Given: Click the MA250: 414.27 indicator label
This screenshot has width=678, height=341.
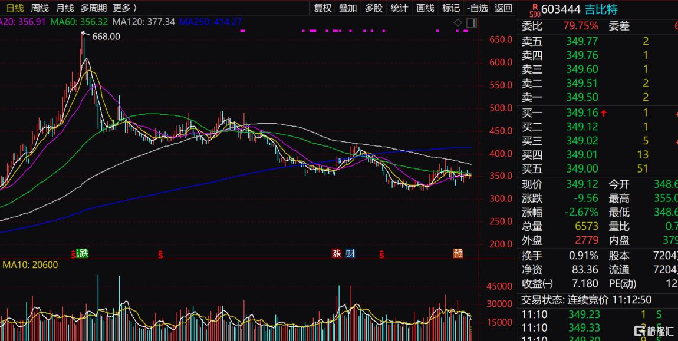Looking at the screenshot, I should [210, 22].
